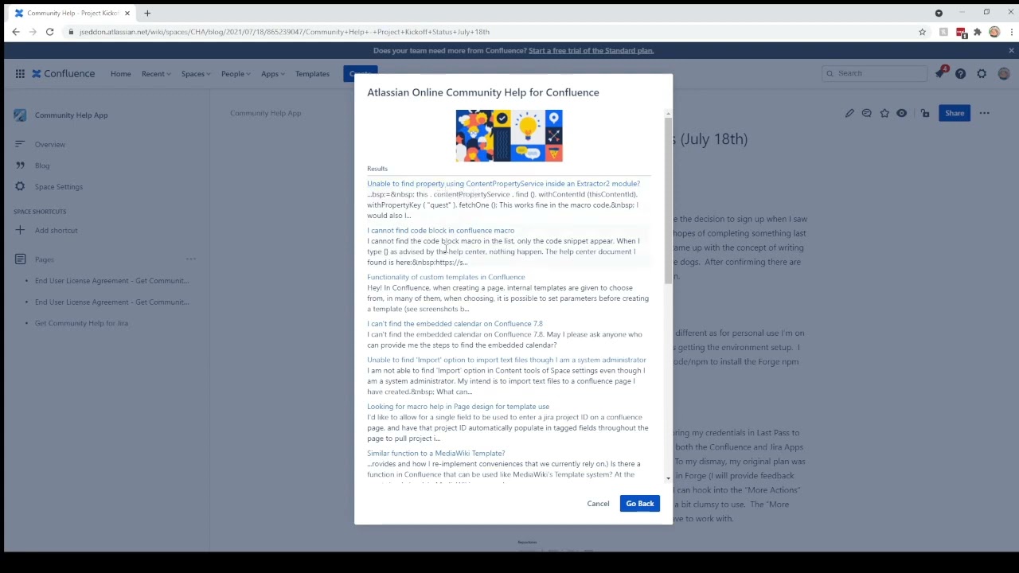The height and width of the screenshot is (573, 1019).
Task: Click the browser address bar URL
Action: (284, 32)
